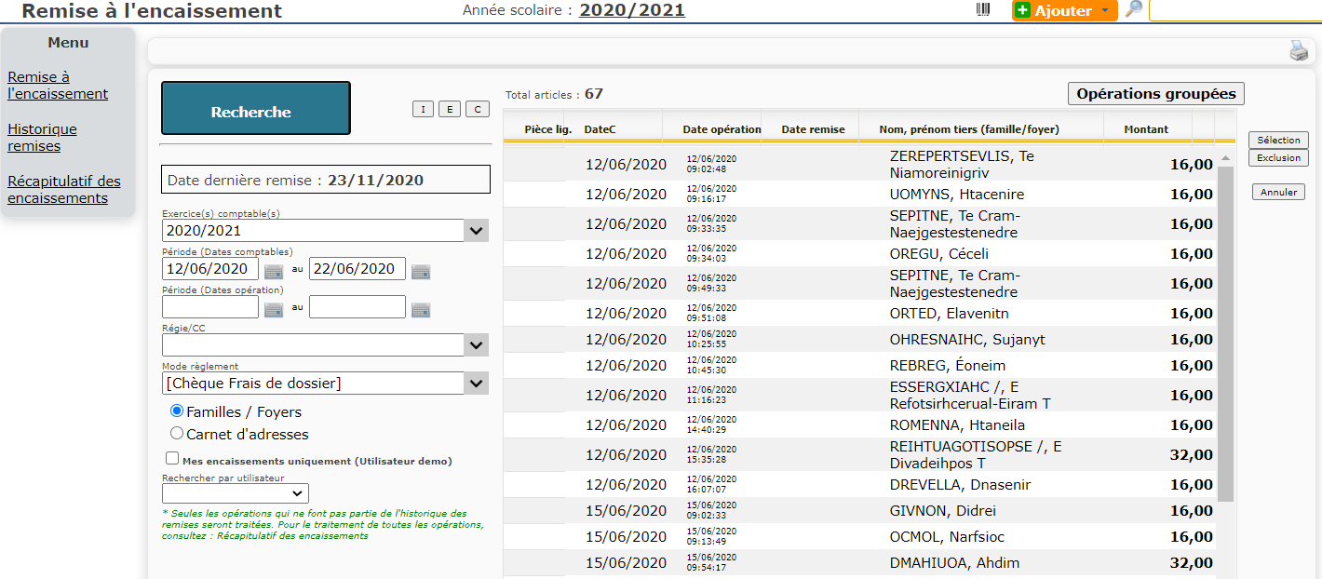Select row DMAHIUOA, Ahdim
Screen dimensions: 1322x579
(859, 562)
